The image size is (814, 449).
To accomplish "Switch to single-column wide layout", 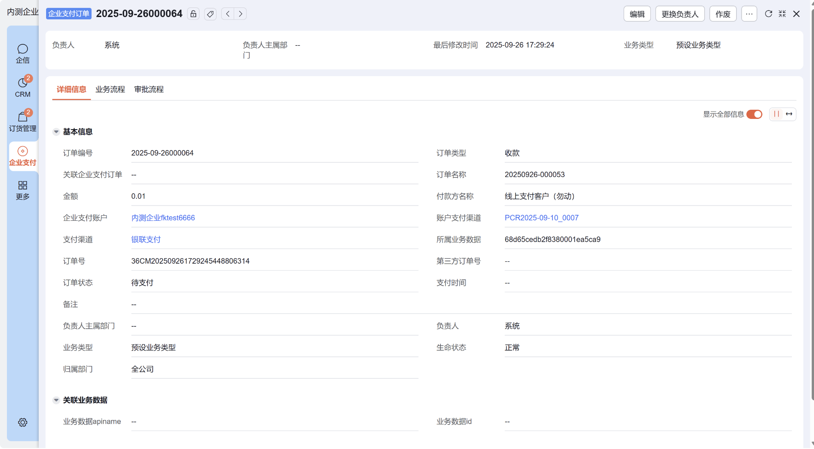I will click(789, 114).
